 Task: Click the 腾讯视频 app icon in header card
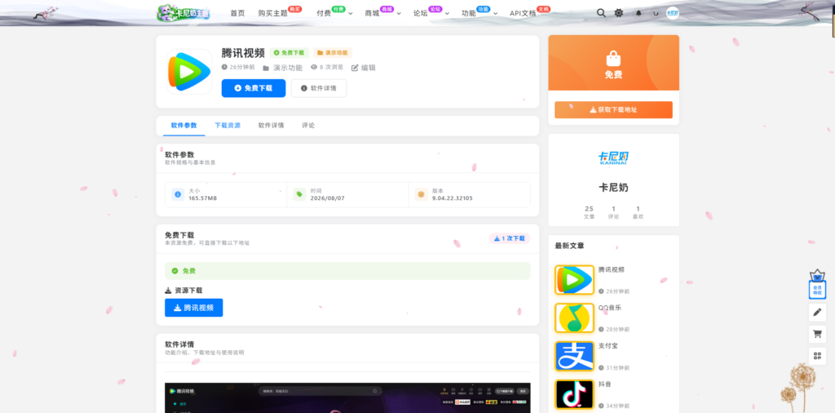pos(189,71)
